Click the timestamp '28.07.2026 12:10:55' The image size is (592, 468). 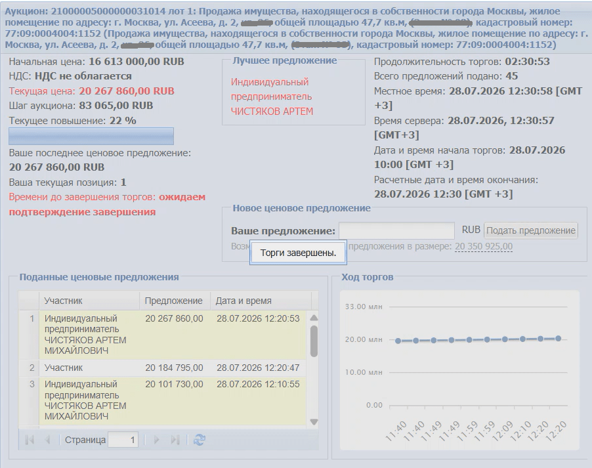(258, 384)
